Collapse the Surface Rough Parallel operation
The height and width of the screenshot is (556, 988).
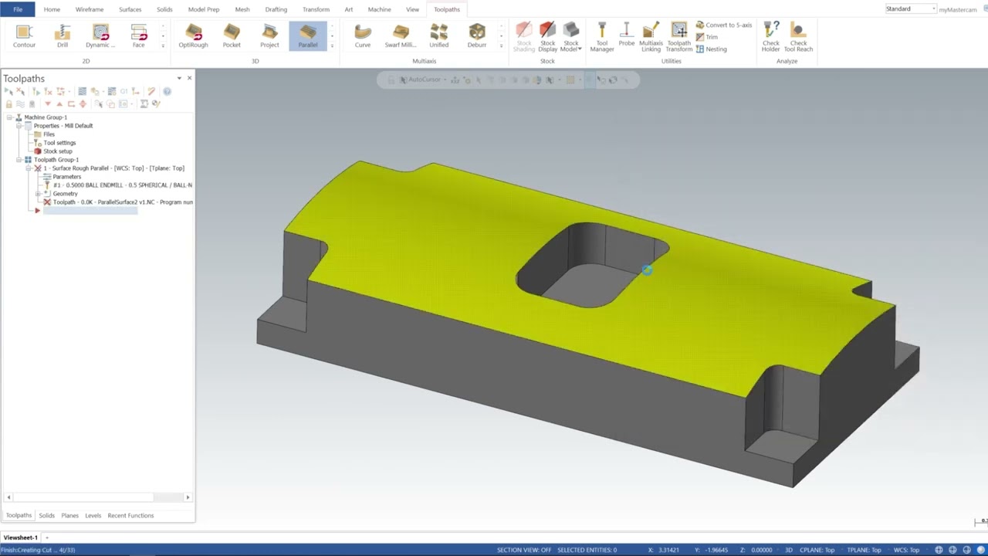click(28, 168)
